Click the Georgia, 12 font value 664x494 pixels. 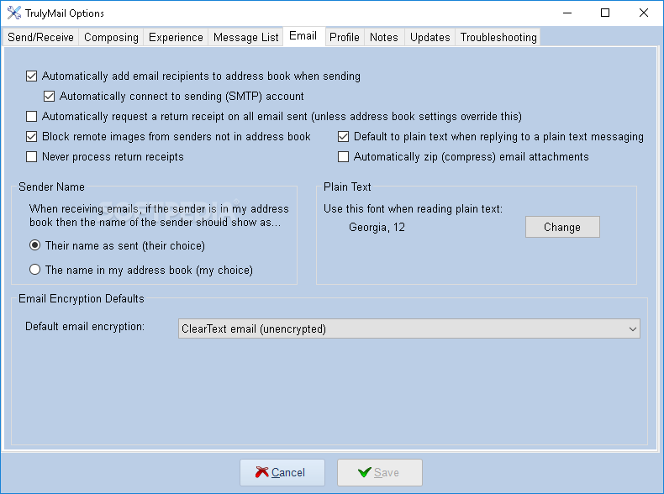[x=377, y=228]
